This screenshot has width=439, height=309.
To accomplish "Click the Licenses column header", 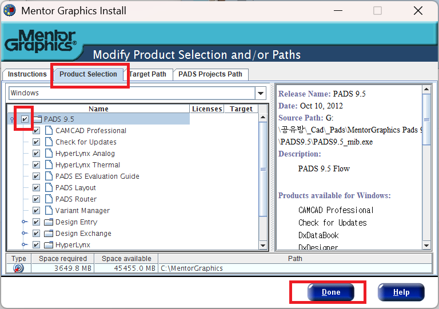I will point(207,109).
